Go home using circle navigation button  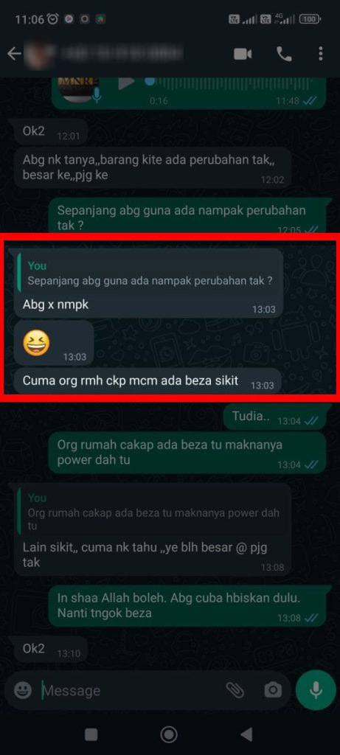169,734
